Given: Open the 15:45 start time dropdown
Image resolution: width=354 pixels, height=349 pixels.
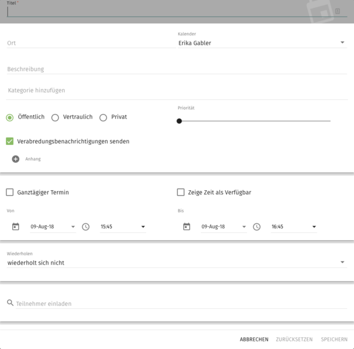Looking at the screenshot, I should [123, 227].
